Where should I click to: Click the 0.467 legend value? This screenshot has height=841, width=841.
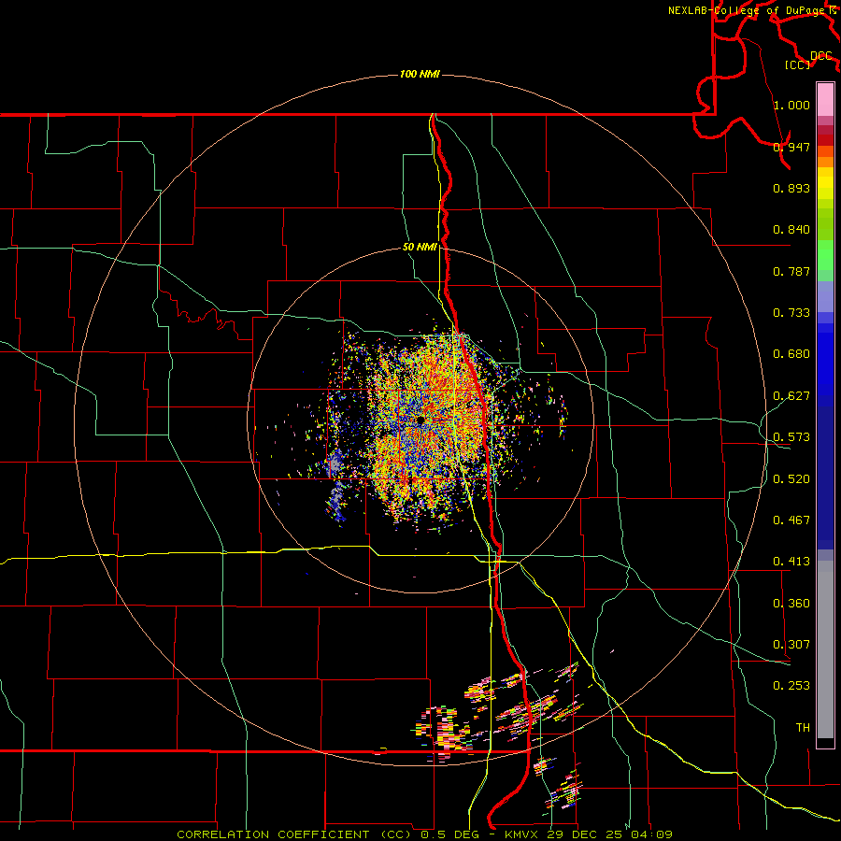791,520
